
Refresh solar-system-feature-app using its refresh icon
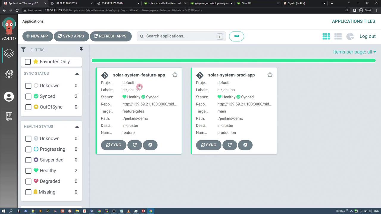(135, 145)
